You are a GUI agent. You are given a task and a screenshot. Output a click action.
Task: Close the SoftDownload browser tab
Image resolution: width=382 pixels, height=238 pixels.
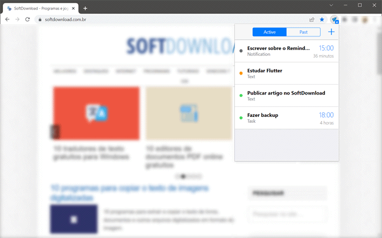73,9
